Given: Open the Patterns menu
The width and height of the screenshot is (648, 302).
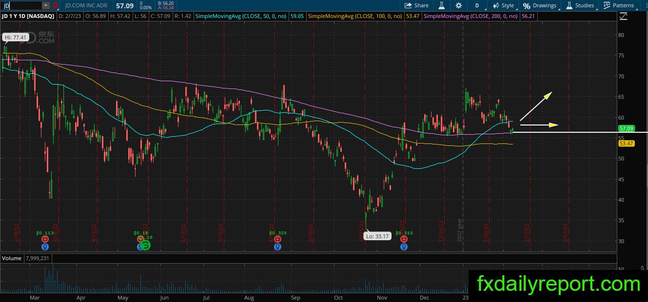Looking at the screenshot, I should (618, 5).
